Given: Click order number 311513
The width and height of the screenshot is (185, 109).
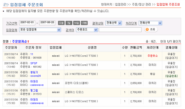Looking at the screenshot, I should (x=37, y=94).
